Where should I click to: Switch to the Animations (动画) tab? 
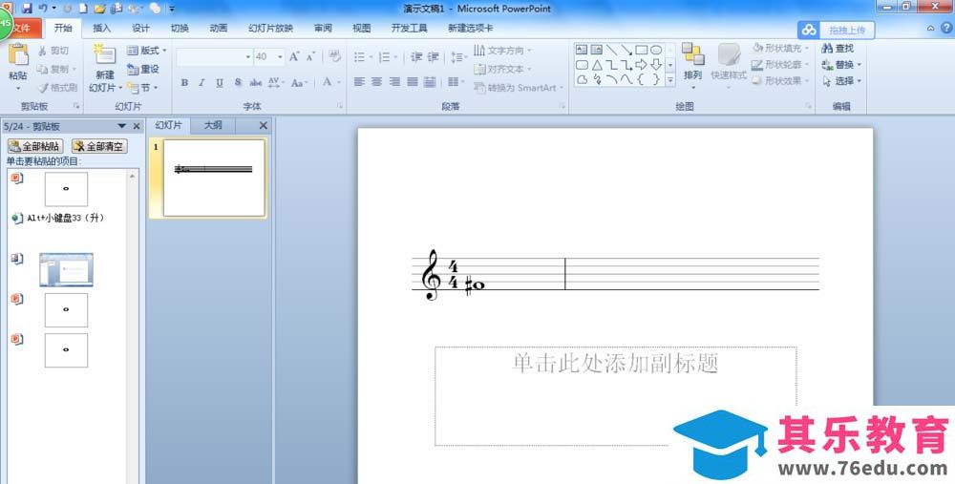(x=219, y=28)
